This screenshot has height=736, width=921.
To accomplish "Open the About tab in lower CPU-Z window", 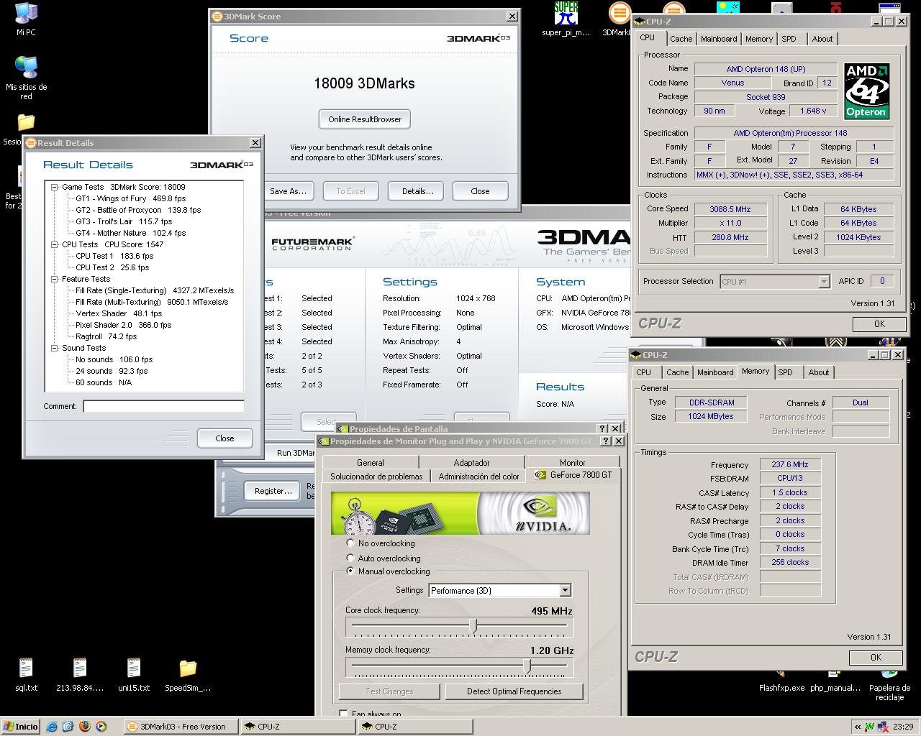I will (x=818, y=372).
